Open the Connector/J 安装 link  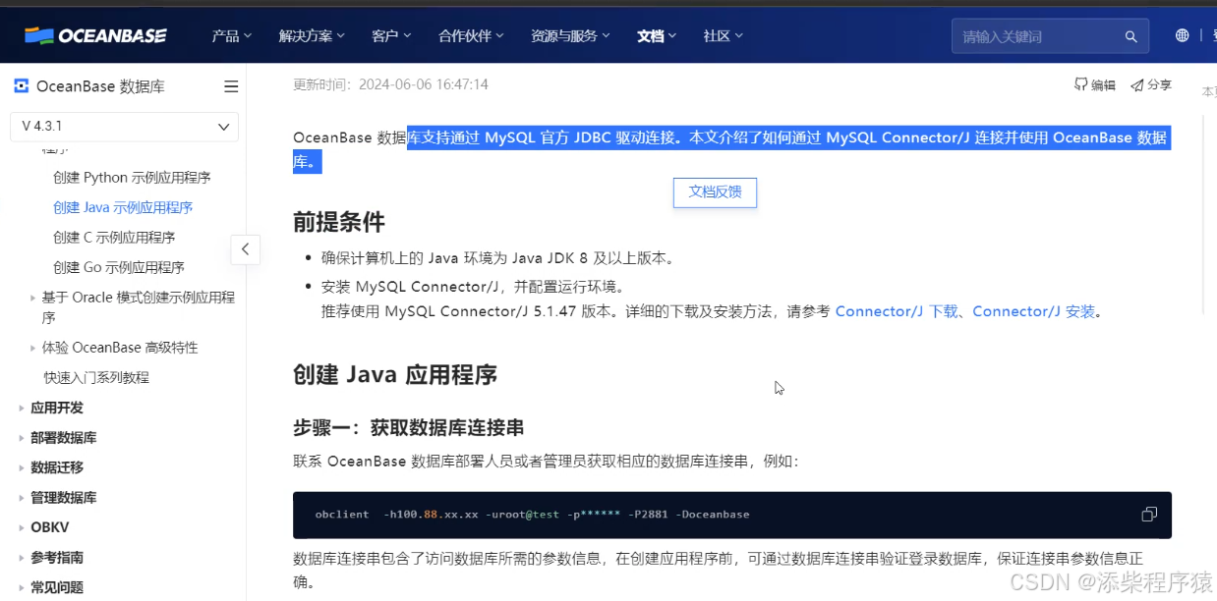pyautogui.click(x=1034, y=311)
